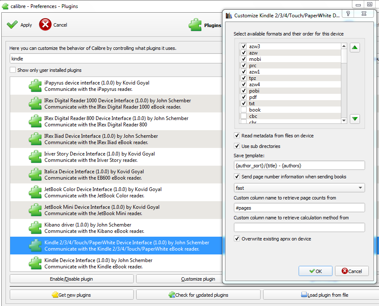
Task: Toggle Read metadata from files on device
Action: 237,136
